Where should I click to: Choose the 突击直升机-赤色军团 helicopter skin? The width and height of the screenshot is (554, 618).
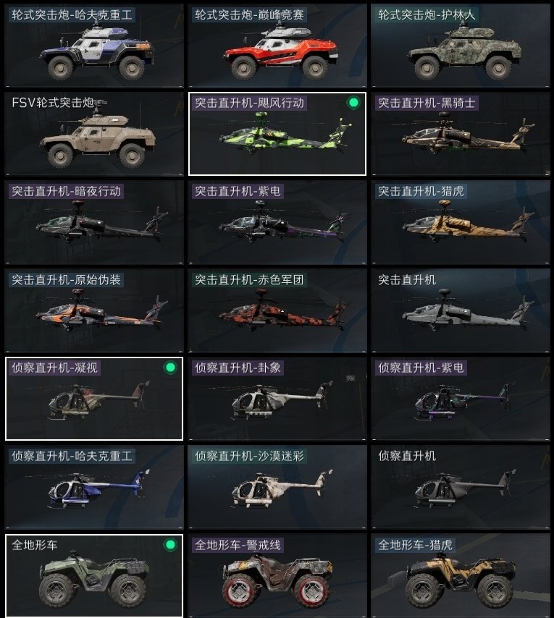[x=277, y=310]
